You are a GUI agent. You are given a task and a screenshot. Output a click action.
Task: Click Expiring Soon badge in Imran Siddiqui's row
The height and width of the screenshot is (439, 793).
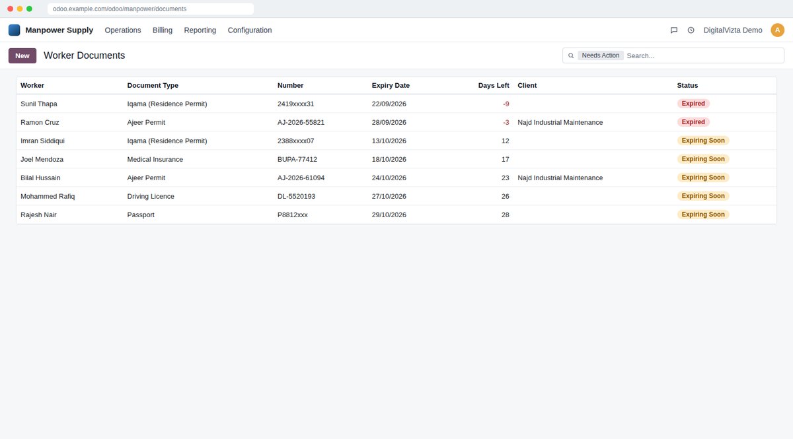(x=703, y=141)
